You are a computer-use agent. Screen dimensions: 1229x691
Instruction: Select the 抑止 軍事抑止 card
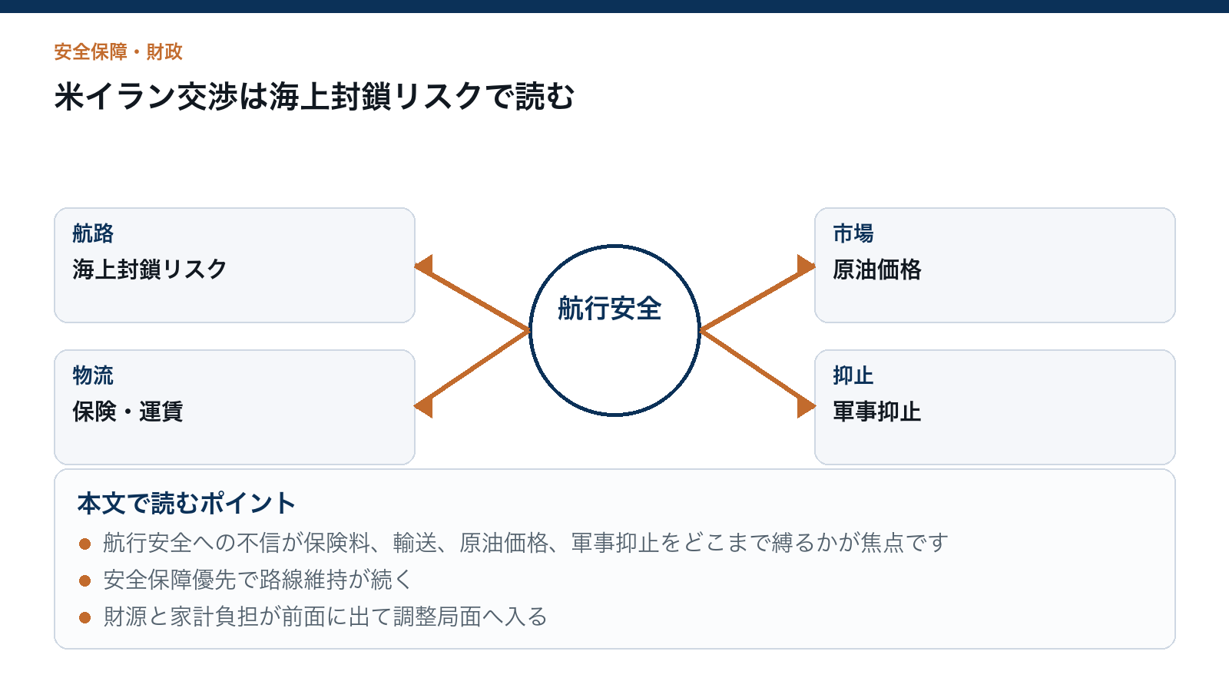[x=995, y=407]
